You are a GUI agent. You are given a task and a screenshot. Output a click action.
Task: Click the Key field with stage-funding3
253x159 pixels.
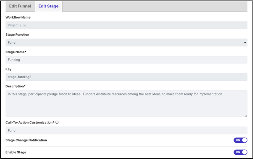pyautogui.click(x=126, y=77)
